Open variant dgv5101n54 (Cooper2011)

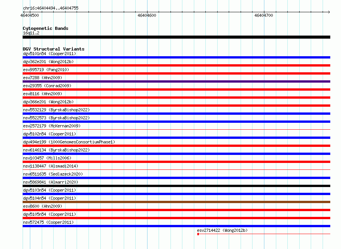click(49, 54)
